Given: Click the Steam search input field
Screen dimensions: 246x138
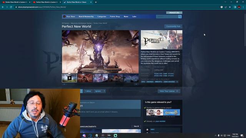Looking at the screenshot, I should 167,16.
